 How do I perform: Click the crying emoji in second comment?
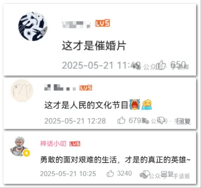[x=135, y=104]
